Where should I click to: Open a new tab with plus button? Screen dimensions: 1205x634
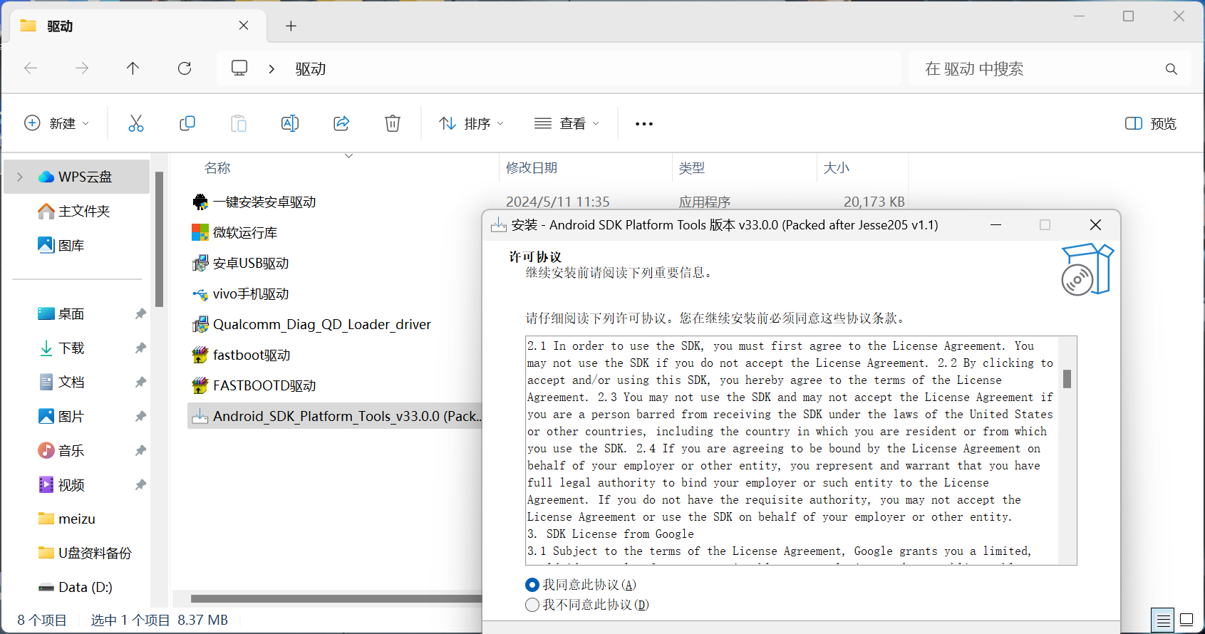pyautogui.click(x=291, y=26)
